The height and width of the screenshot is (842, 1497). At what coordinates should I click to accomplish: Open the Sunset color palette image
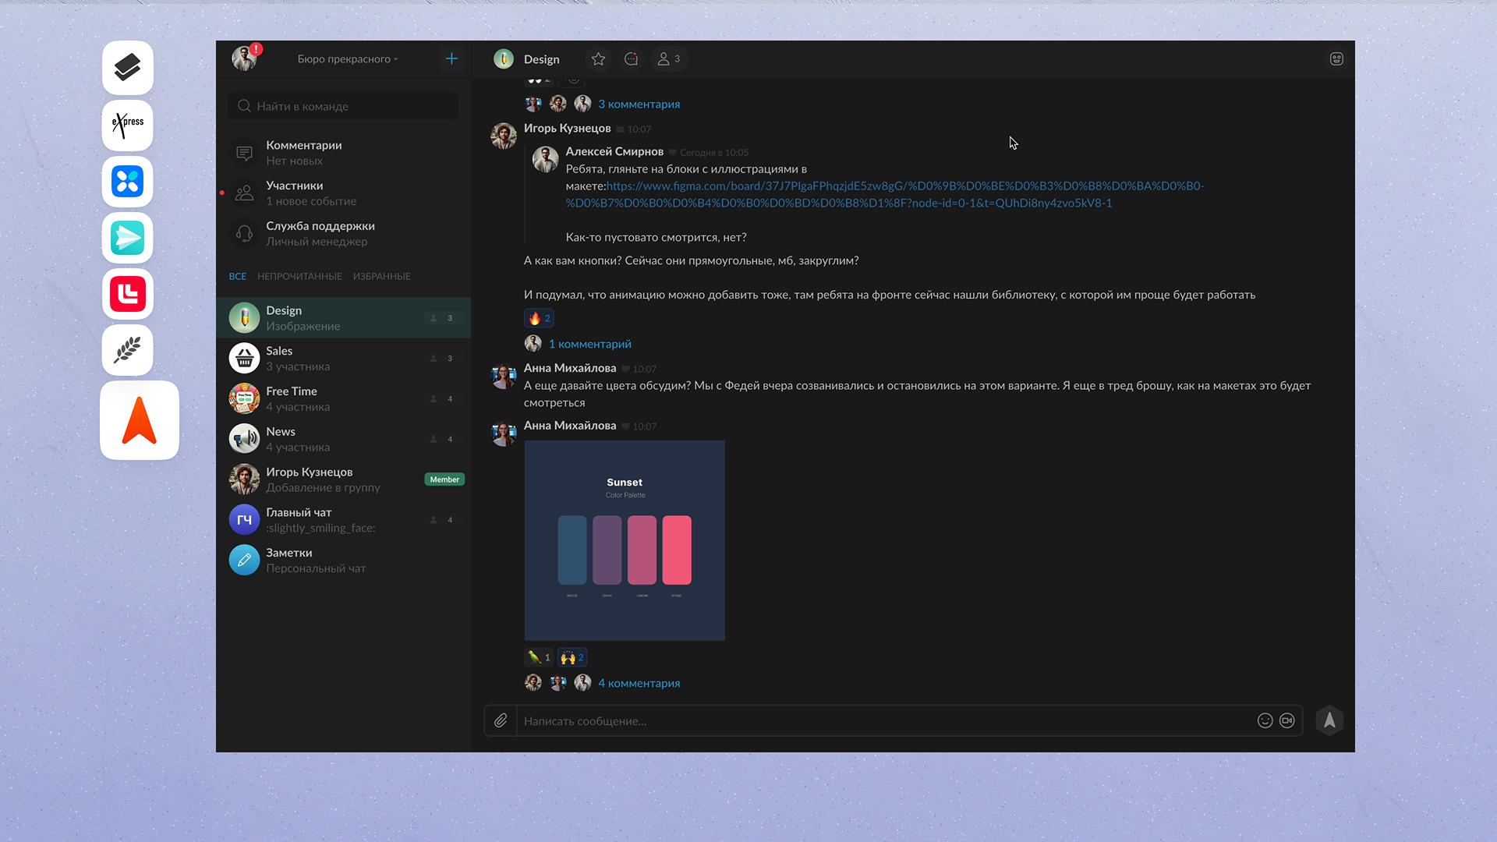[625, 540]
